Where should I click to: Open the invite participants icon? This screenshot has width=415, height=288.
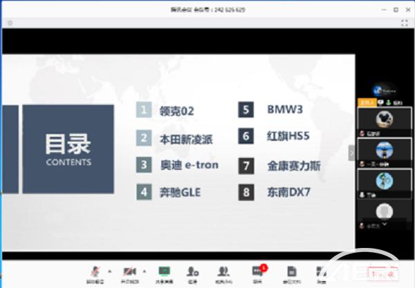(x=194, y=271)
